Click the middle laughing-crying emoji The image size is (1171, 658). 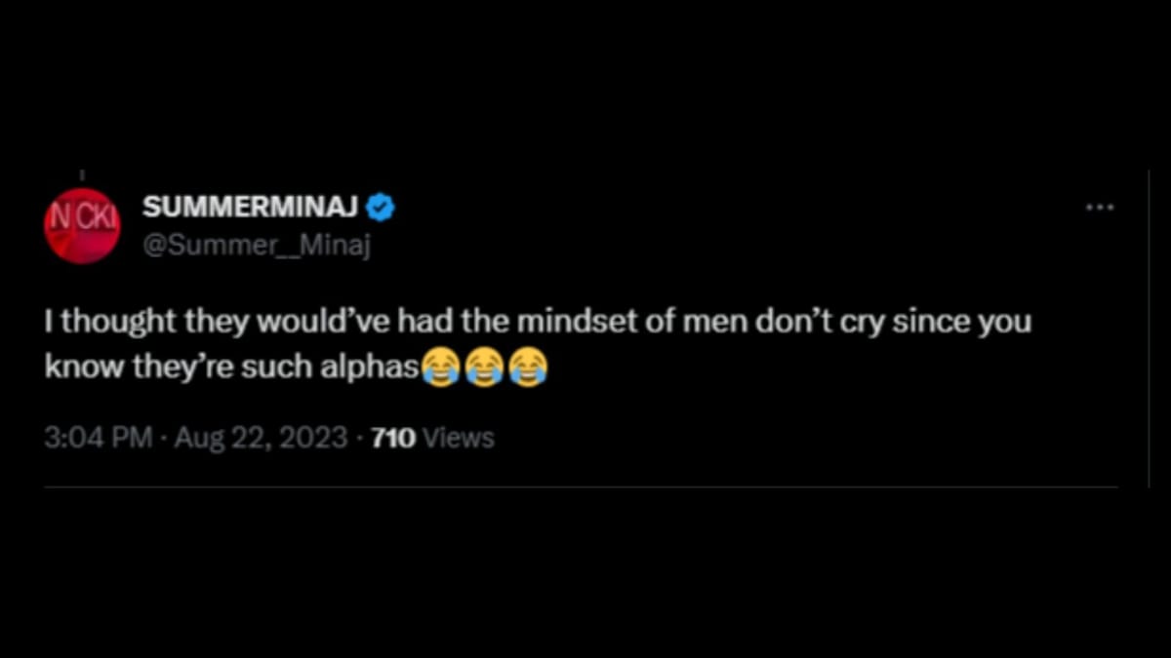tap(484, 368)
